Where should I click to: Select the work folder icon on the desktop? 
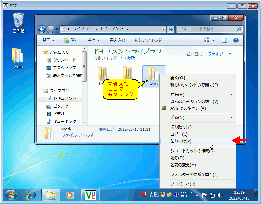pos(18,54)
